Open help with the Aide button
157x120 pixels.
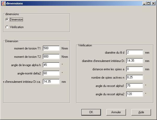point(141,112)
